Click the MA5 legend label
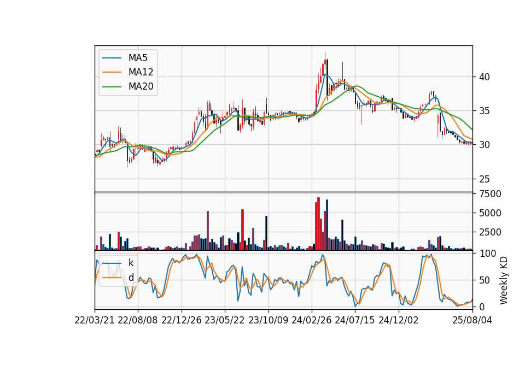Screen dimensions: 525x377 (x=138, y=58)
